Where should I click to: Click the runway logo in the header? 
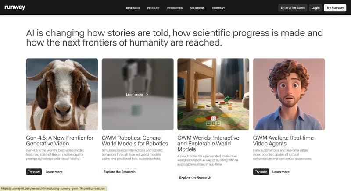(x=15, y=7)
